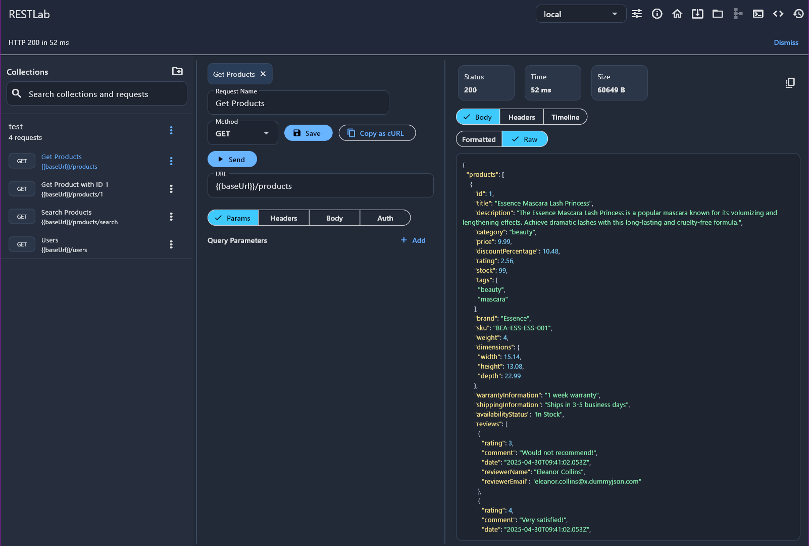809x546 pixels.
Task: Click the HTTP 200 in 52 ms message
Action: click(x=39, y=42)
